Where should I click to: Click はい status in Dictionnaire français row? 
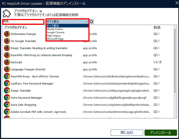(x=156, y=34)
